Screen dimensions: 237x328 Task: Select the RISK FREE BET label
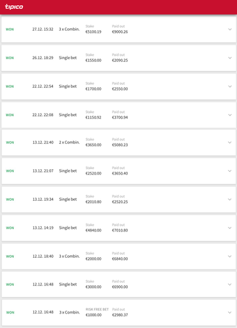coord(97,310)
